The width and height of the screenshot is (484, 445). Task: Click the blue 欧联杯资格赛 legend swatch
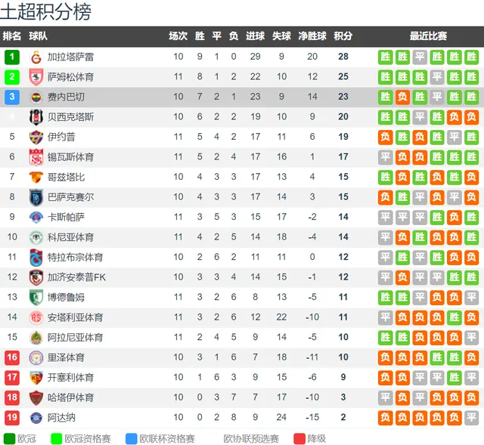tap(131, 438)
